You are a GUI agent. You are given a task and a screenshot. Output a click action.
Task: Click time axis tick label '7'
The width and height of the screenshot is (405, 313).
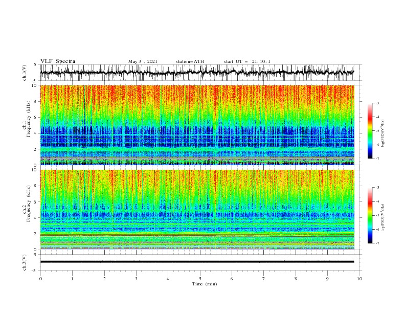[263, 279]
